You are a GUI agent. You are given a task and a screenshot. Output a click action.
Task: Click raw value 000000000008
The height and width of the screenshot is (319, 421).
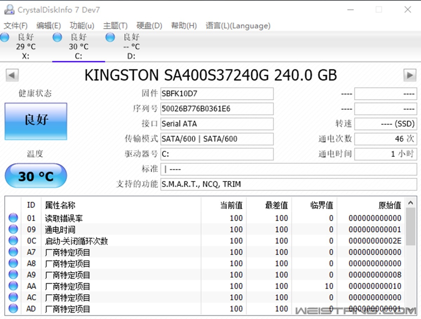(375, 275)
